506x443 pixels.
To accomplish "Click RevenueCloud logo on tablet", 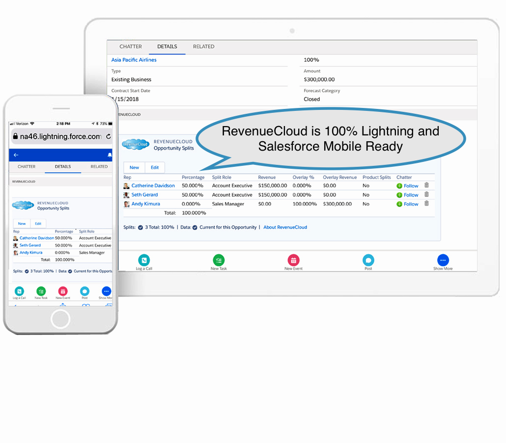I will point(136,144).
